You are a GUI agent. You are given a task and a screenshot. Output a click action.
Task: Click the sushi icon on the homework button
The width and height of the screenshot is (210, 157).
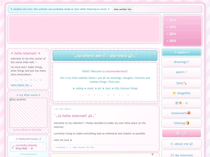pyautogui.click(x=189, y=113)
